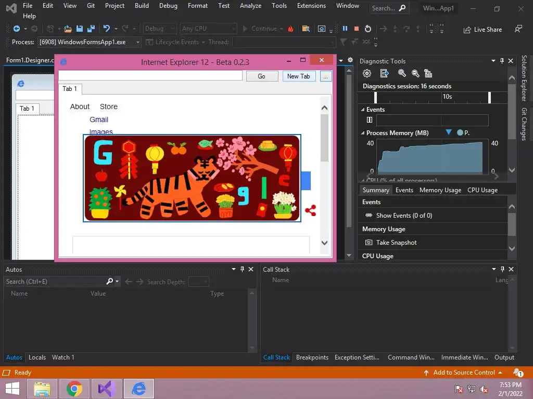This screenshot has width=533, height=399.
Task: Switch to the Locals tab
Action: click(x=37, y=357)
